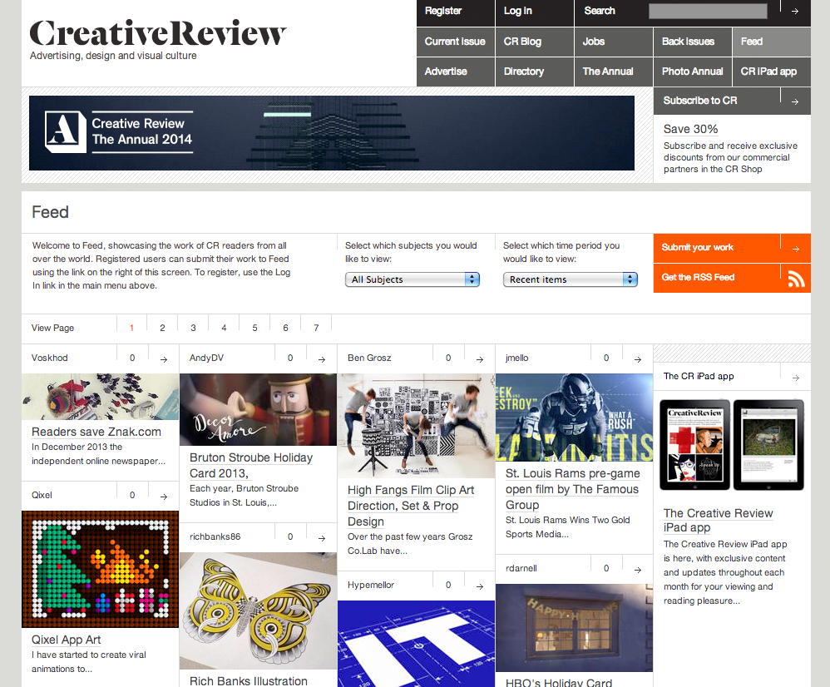Click the Save 30% link
This screenshot has width=830, height=687.
690,129
